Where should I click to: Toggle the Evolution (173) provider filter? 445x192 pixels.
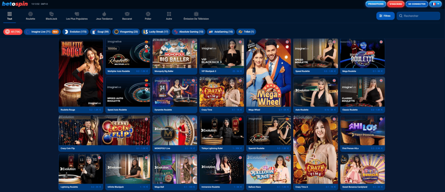tap(75, 32)
